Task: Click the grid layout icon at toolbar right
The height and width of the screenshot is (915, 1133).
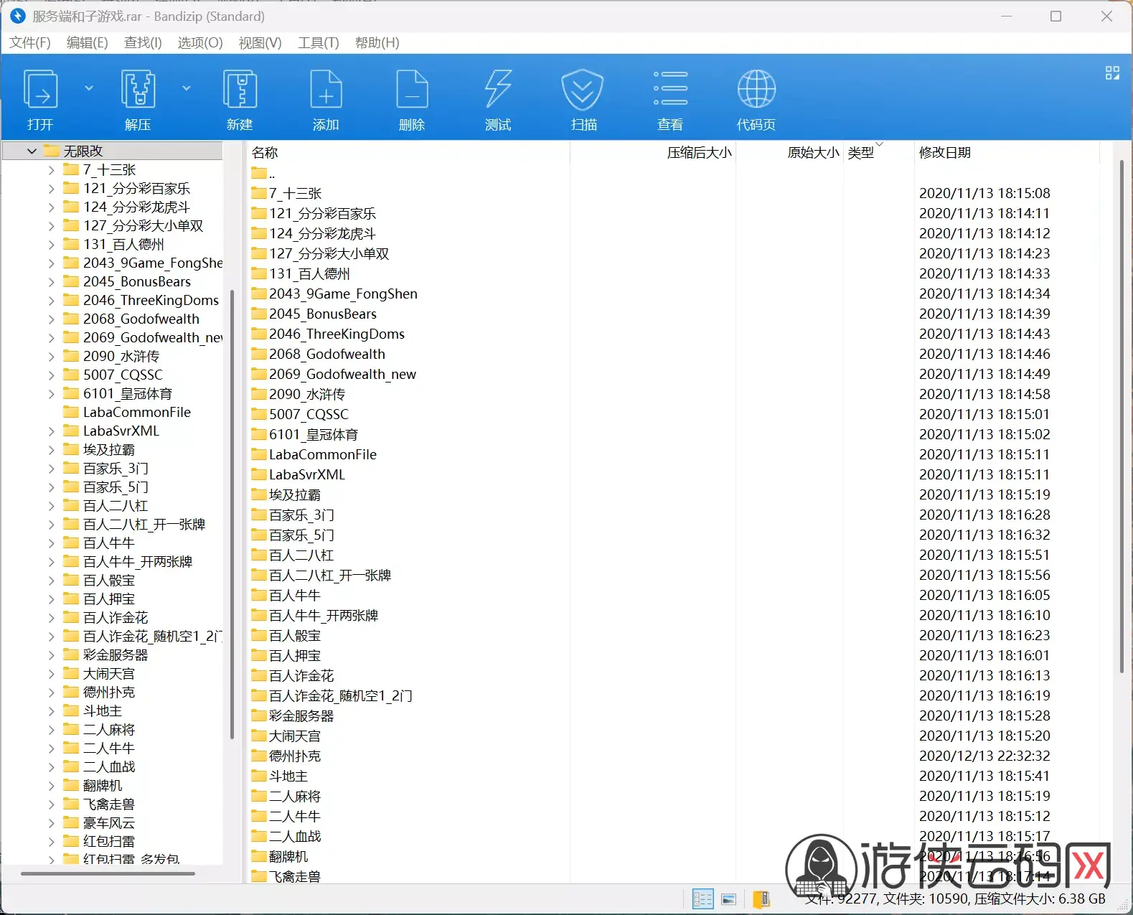Action: (x=1112, y=73)
